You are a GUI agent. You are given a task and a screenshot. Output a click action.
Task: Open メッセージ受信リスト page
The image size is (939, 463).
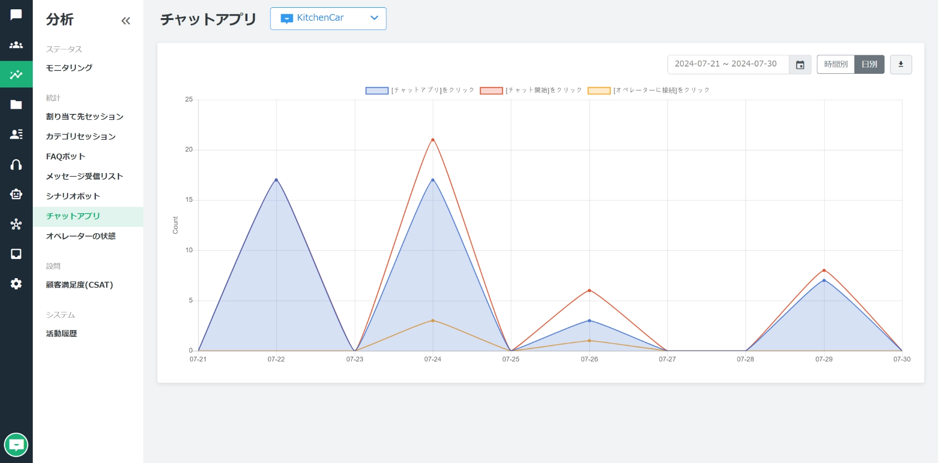click(85, 176)
